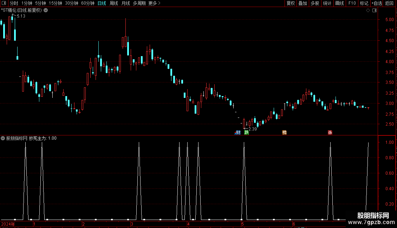Toggle the split-panel icon in chart header
397x228 pixels.
tap(375, 11)
